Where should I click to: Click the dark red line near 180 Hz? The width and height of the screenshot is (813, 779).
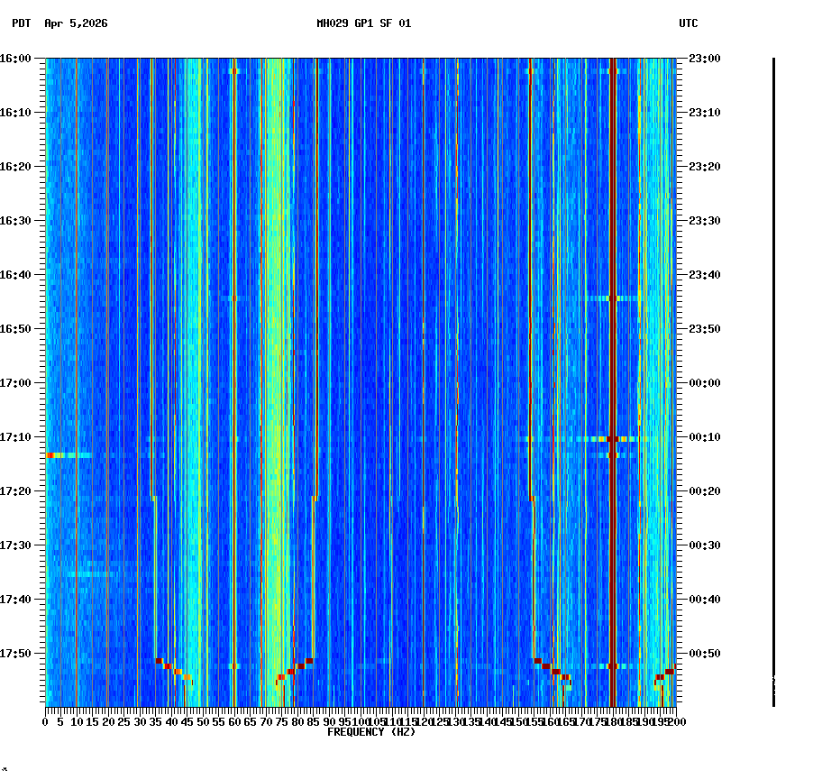click(613, 361)
